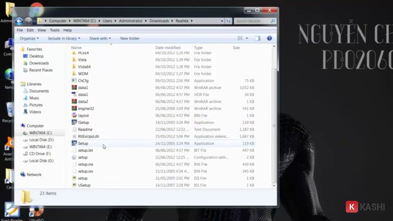Select the engine32 WinRAR archive icon
Image resolution: width=393 pixels, height=221 pixels.
[74, 108]
